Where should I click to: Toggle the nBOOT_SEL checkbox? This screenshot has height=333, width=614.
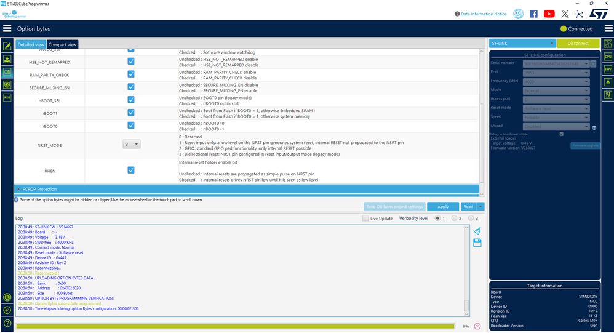(131, 100)
